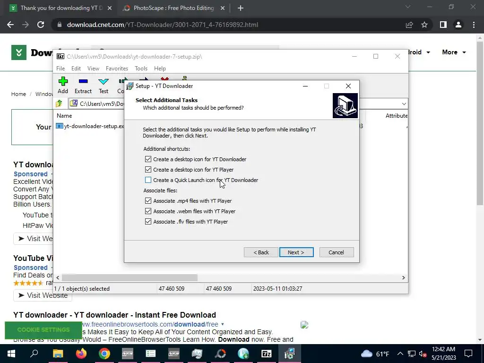This screenshot has width=484, height=363.
Task: Cancel the YT Downloader setup
Action: tap(337, 252)
